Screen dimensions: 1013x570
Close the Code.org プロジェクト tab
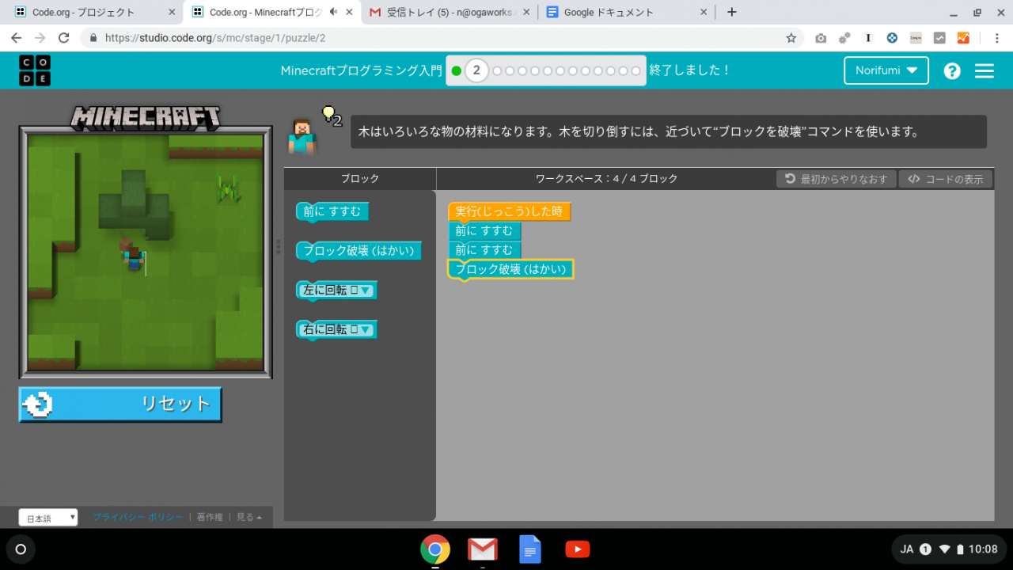click(x=172, y=12)
